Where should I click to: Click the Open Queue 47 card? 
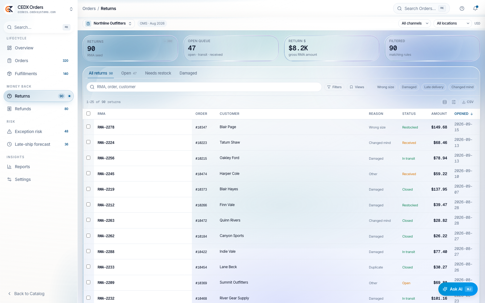coord(231,48)
